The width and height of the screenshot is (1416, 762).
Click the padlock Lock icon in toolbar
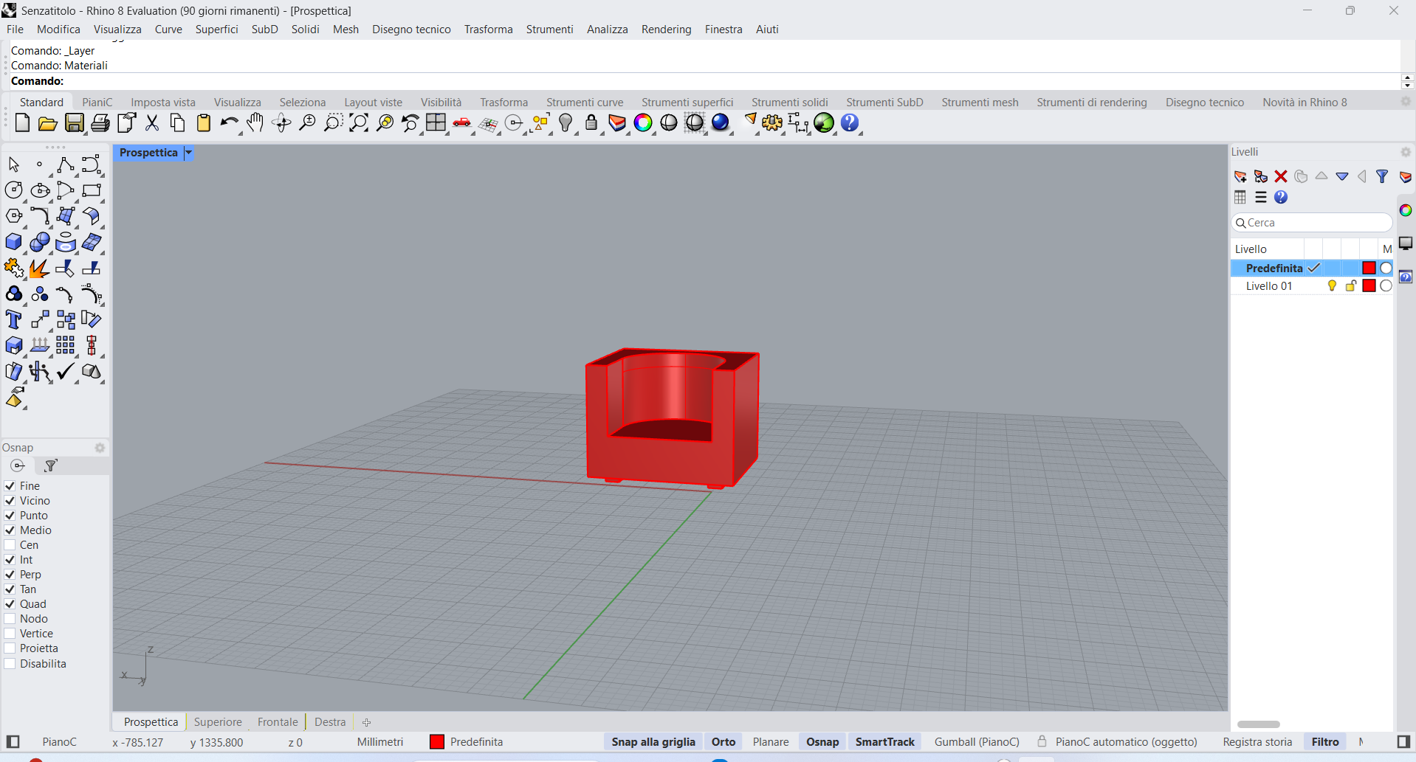[x=591, y=123]
